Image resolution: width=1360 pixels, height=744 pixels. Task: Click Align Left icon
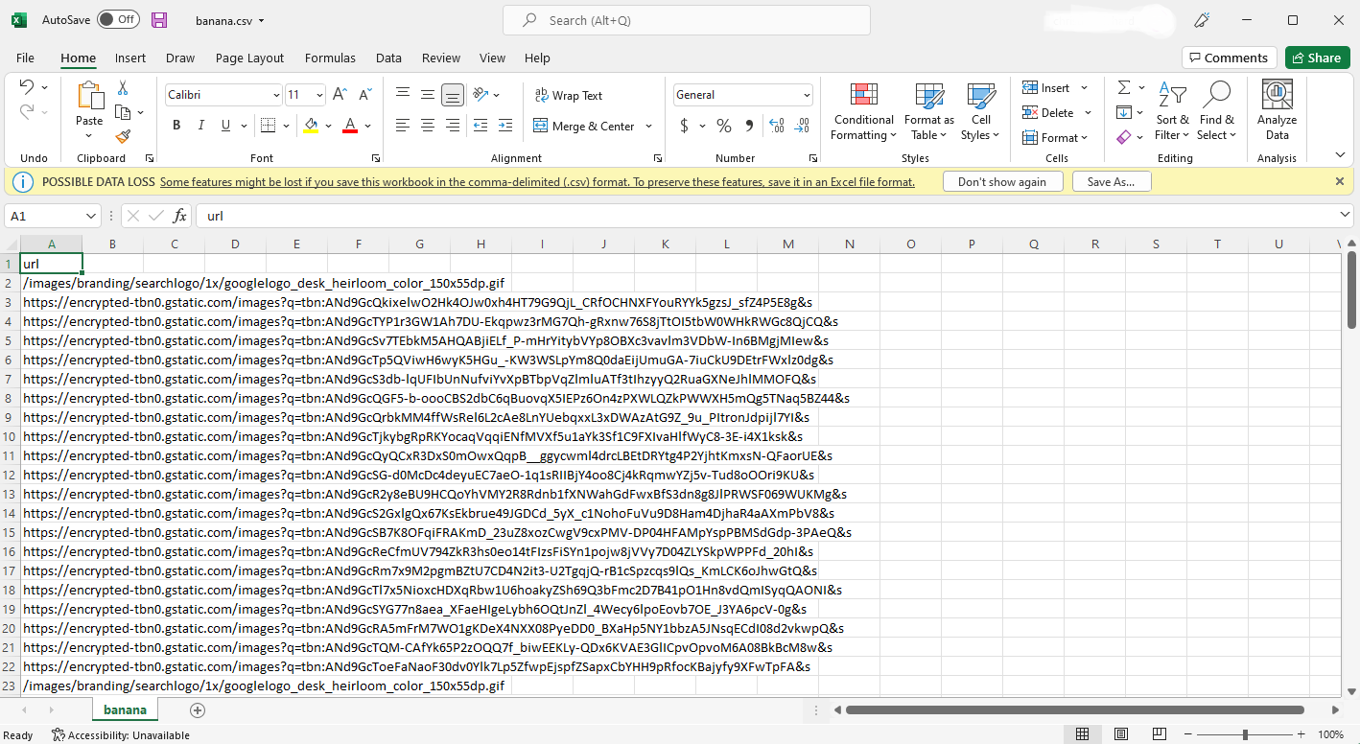403,126
